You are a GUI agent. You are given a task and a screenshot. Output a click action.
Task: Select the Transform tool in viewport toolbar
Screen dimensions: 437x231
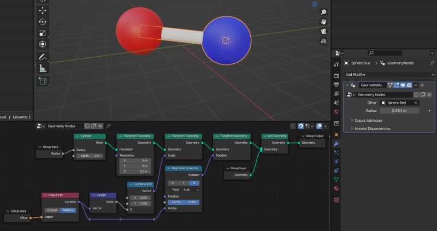tap(43, 44)
